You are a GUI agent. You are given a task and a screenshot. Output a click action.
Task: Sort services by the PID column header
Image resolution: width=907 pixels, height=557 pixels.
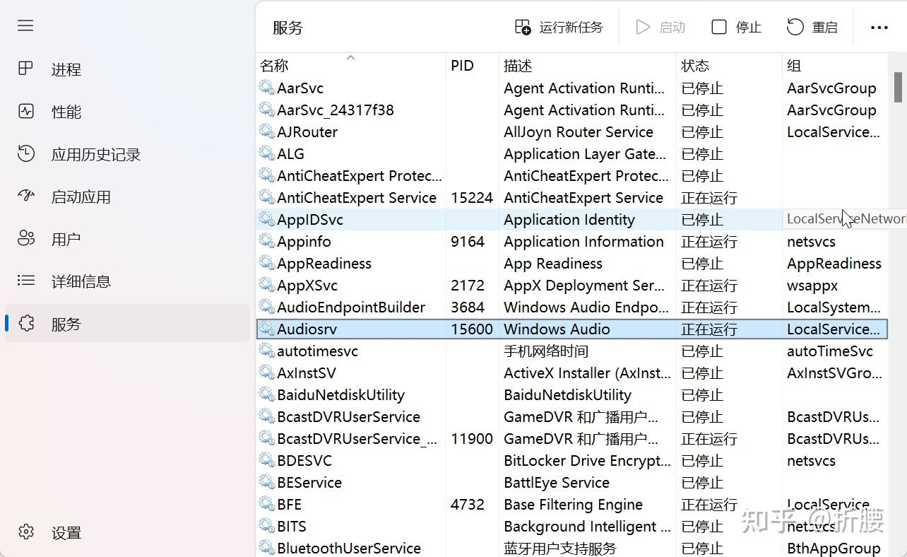point(473,66)
